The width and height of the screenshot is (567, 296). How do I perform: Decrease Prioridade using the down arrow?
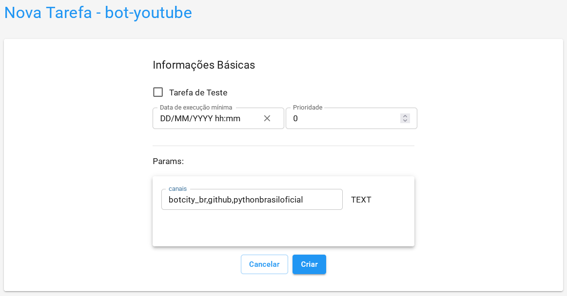click(405, 121)
